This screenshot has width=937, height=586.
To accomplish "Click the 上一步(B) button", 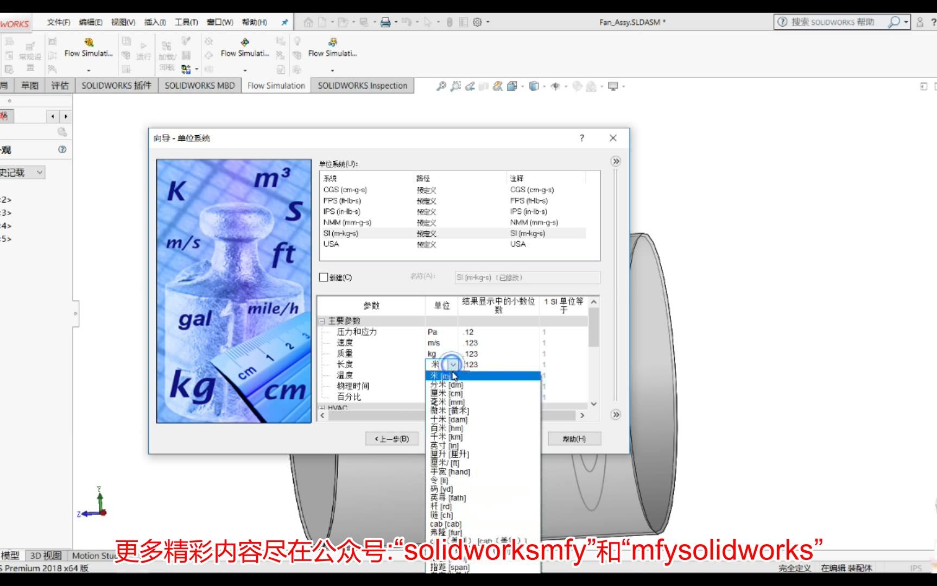I will [392, 438].
